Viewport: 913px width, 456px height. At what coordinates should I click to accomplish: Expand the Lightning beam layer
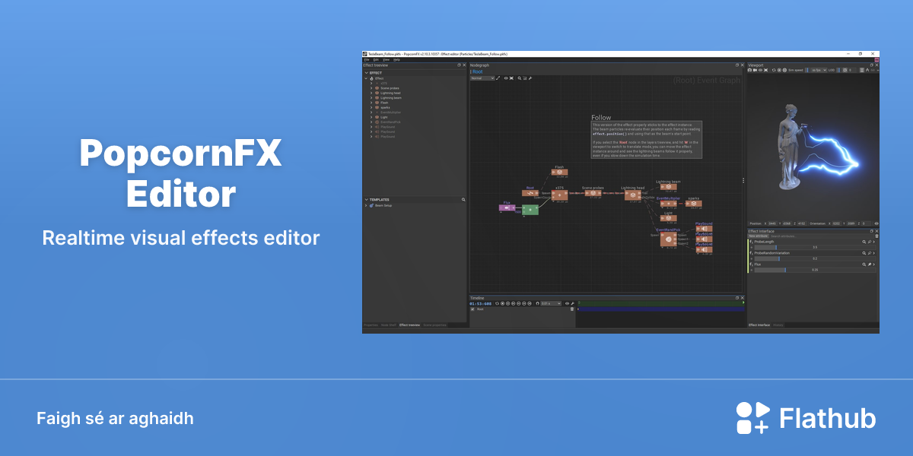[x=371, y=98]
